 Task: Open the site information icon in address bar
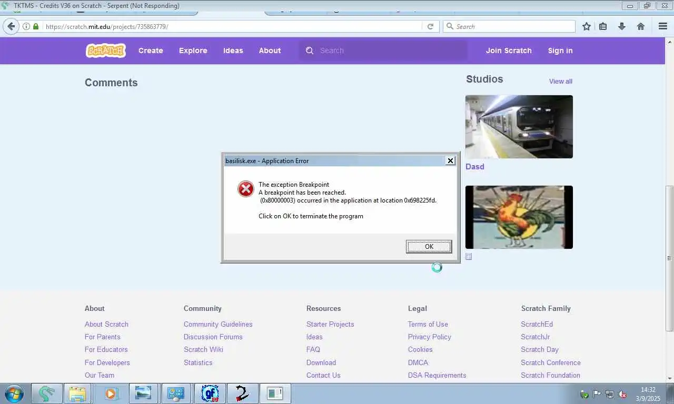click(26, 26)
